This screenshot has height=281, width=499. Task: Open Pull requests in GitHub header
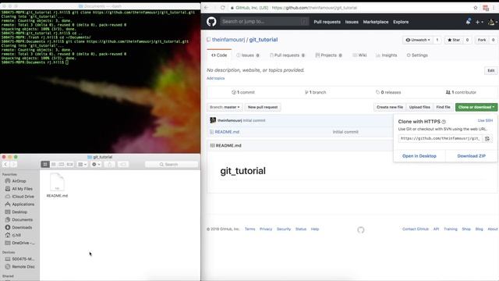pos(327,22)
